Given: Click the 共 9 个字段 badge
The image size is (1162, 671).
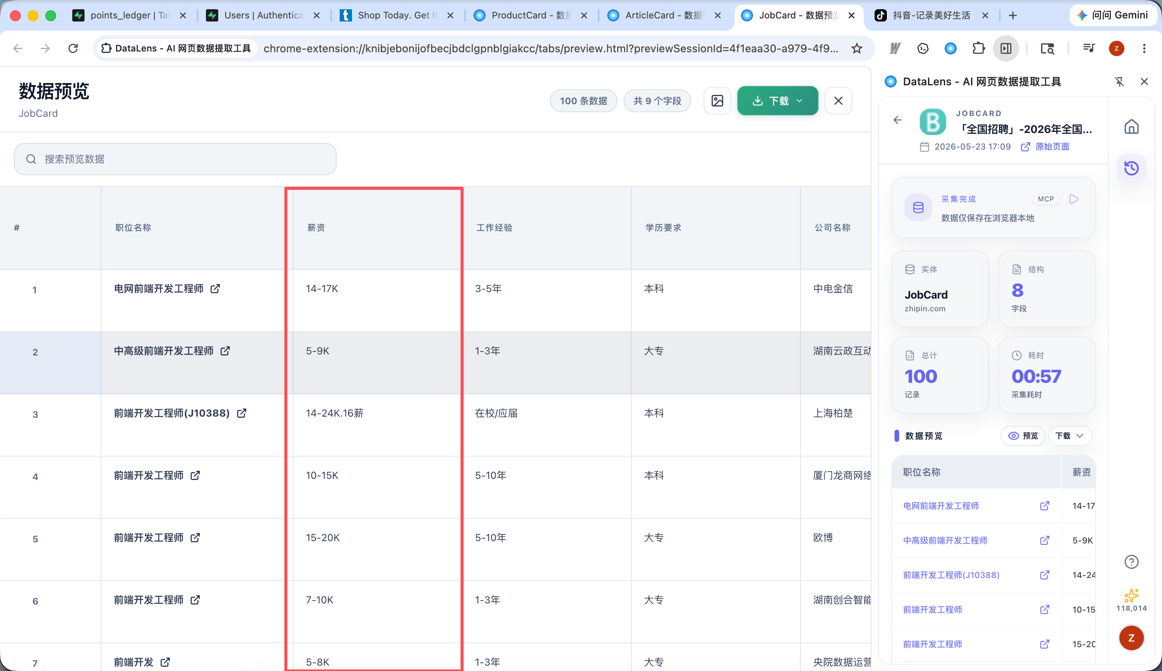Looking at the screenshot, I should pyautogui.click(x=657, y=100).
